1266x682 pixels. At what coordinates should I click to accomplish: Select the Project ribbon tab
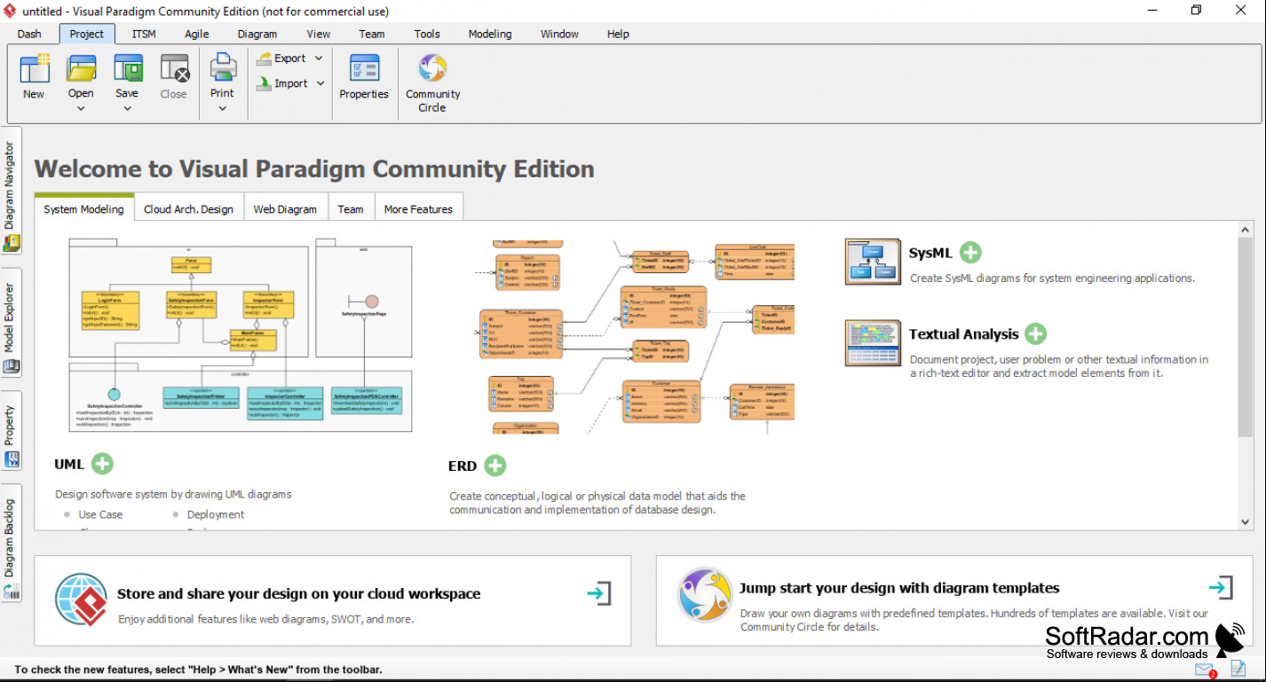click(x=87, y=34)
